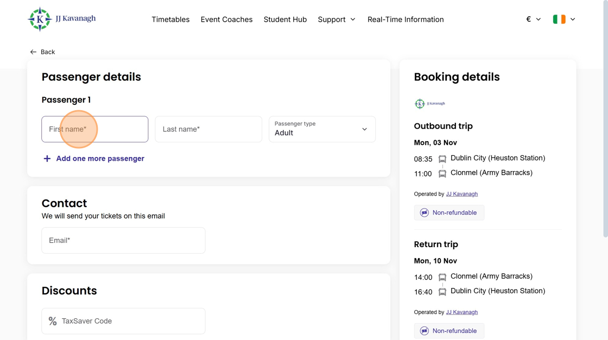Click the percent icon in TaxSaver field
This screenshot has width=608, height=340.
[x=53, y=321]
